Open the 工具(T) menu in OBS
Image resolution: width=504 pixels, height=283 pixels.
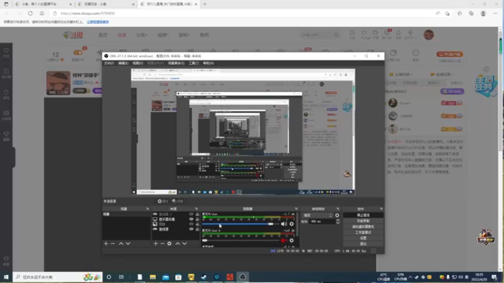pos(193,64)
